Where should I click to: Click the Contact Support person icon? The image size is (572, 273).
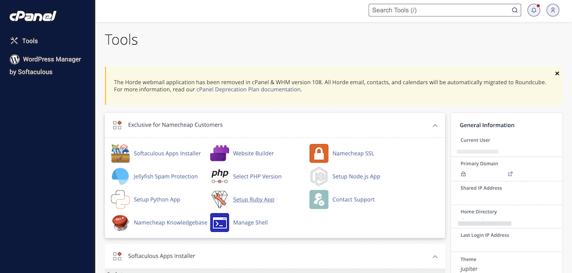pyautogui.click(x=319, y=199)
